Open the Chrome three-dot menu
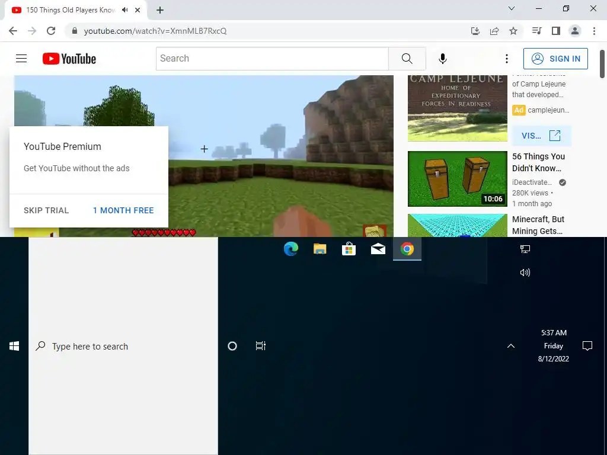607x455 pixels. [594, 31]
